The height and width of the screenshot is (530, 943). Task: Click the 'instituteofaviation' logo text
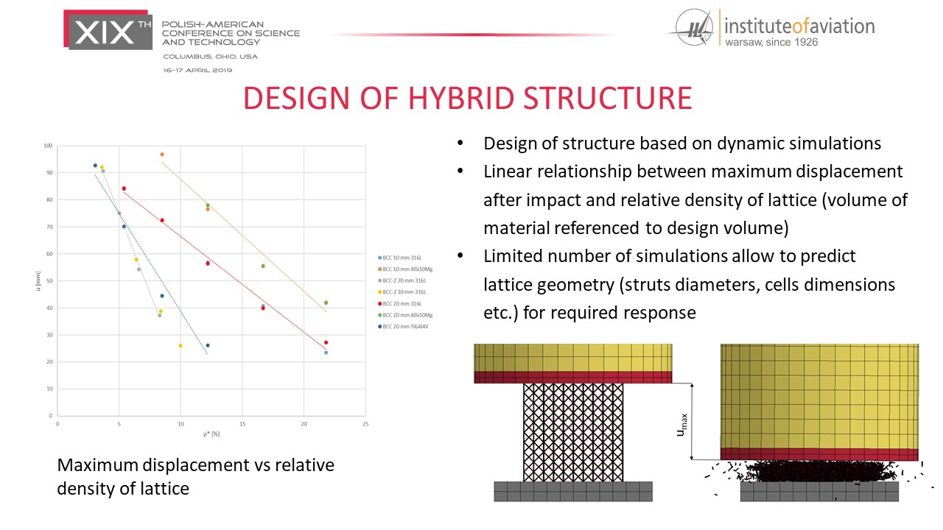click(799, 26)
